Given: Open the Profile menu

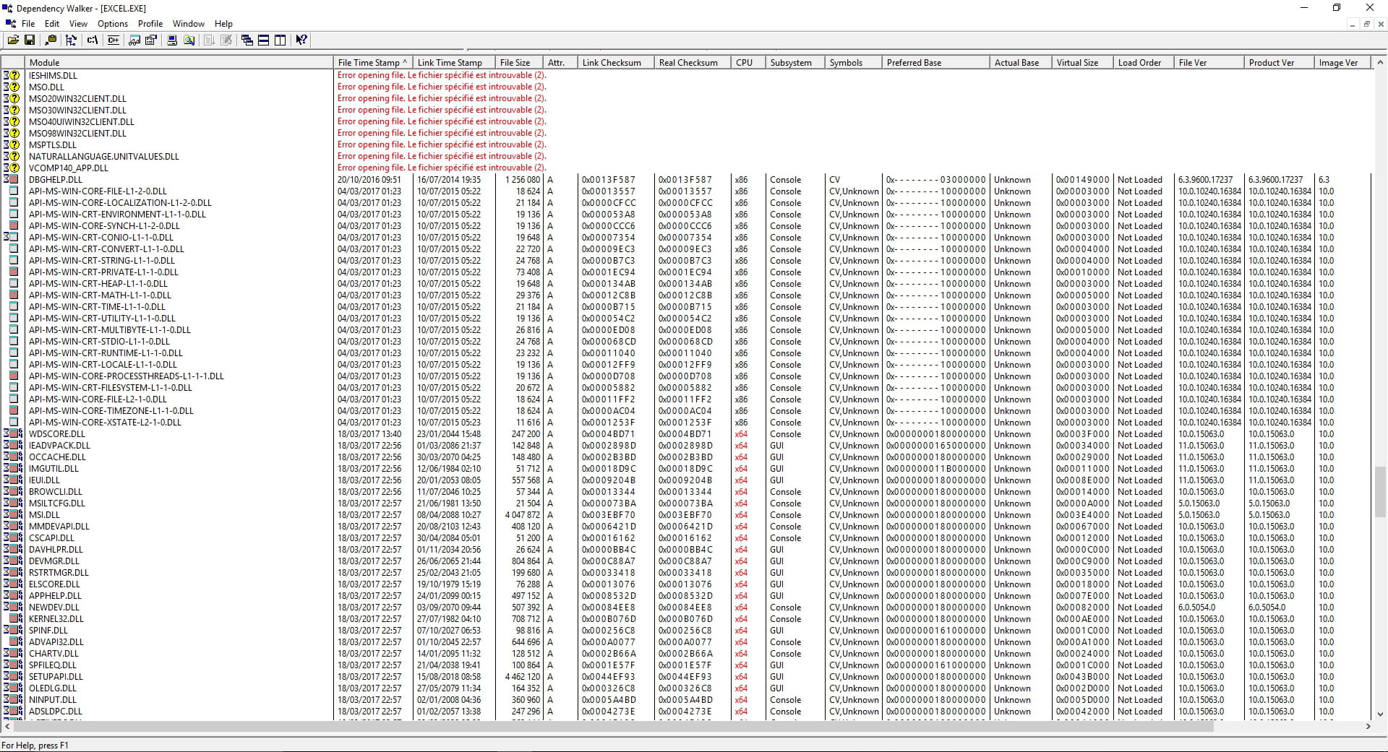Looking at the screenshot, I should 150,24.
